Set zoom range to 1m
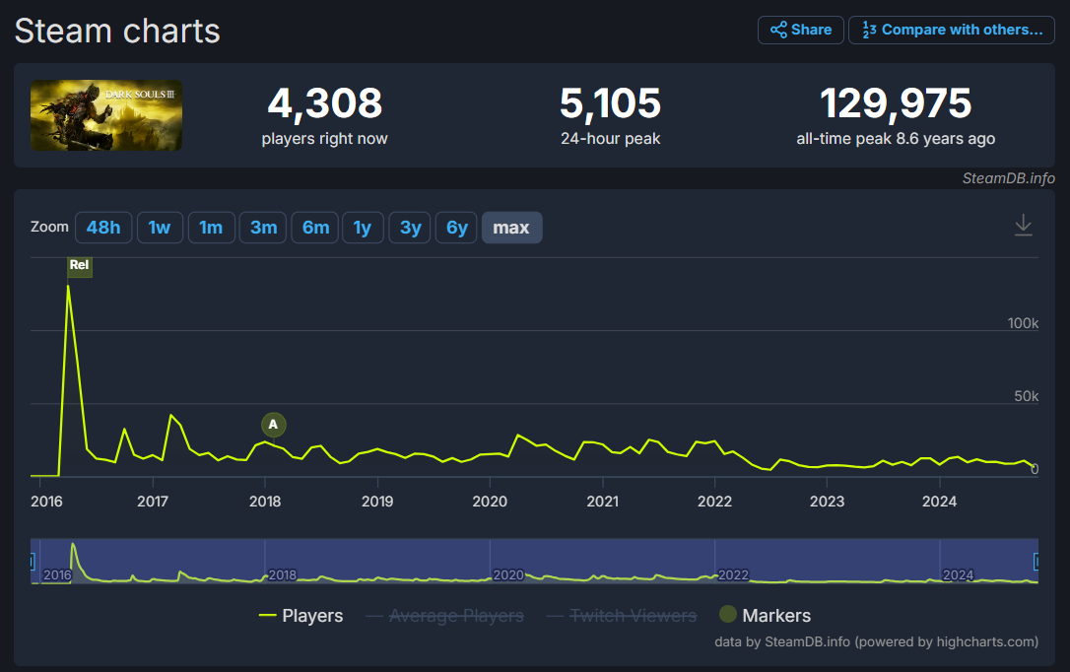The image size is (1070, 672). (211, 228)
